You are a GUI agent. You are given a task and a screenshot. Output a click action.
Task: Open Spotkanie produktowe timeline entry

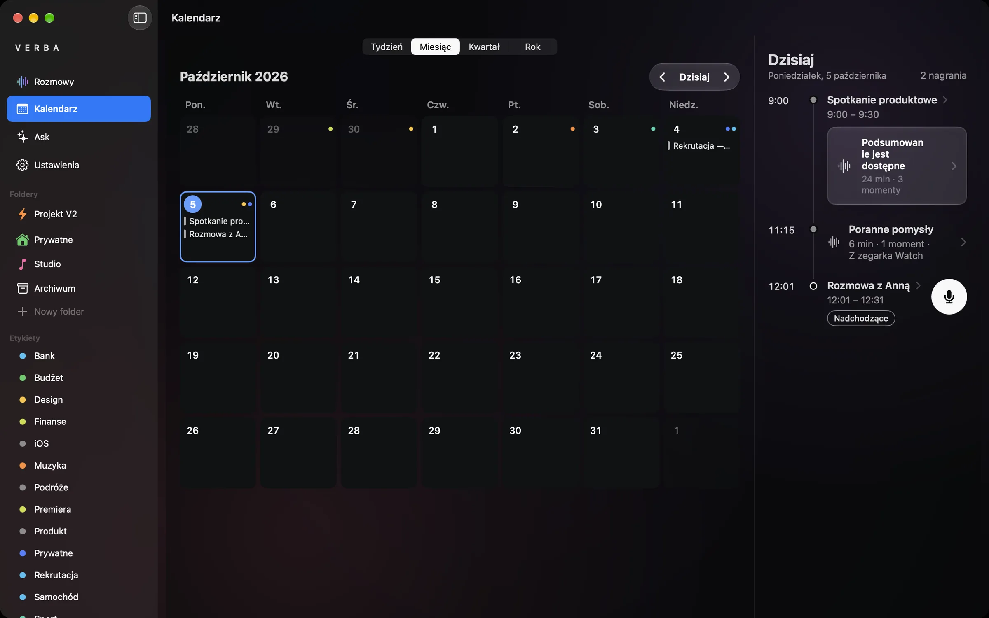point(882,100)
